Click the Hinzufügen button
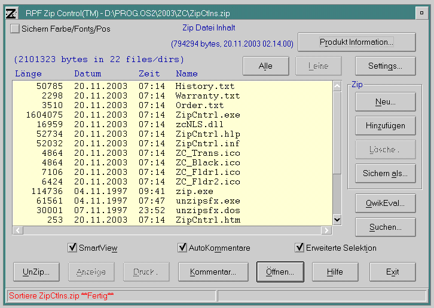The height and width of the screenshot is (308, 434). 386,125
